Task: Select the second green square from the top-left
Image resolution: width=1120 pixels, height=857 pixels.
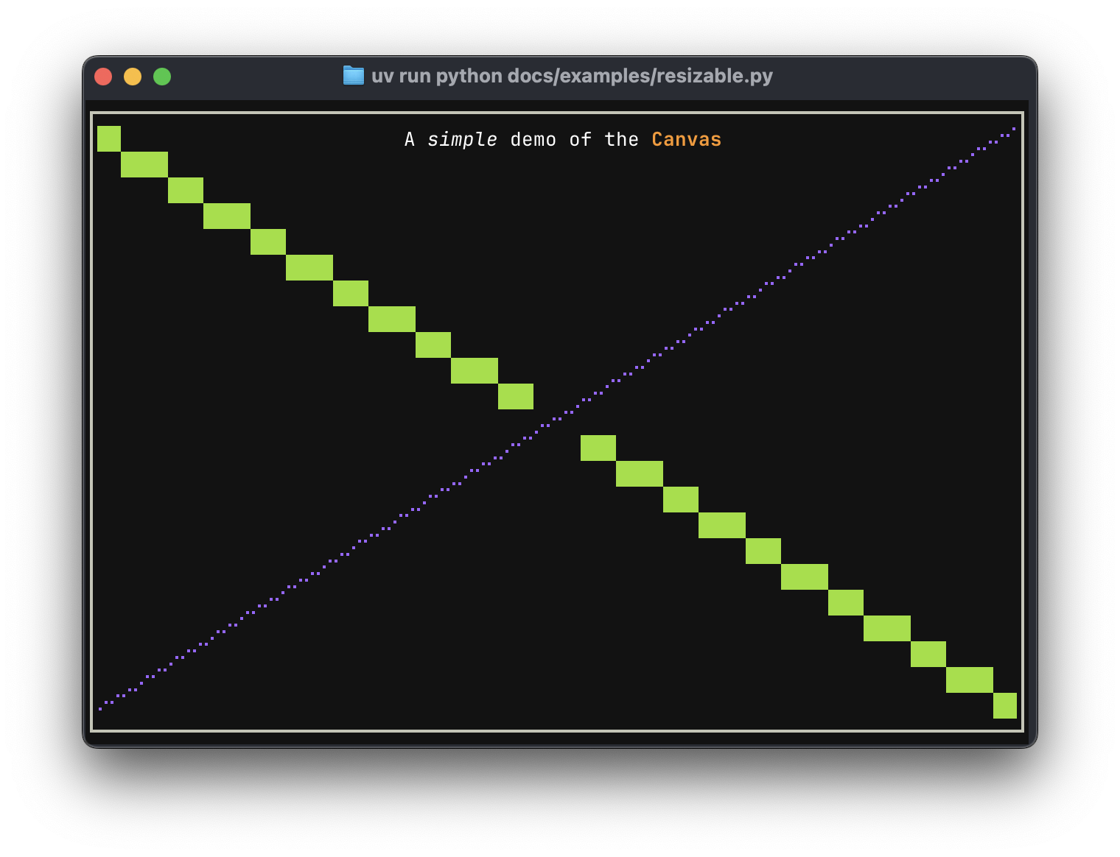Action: tap(145, 166)
